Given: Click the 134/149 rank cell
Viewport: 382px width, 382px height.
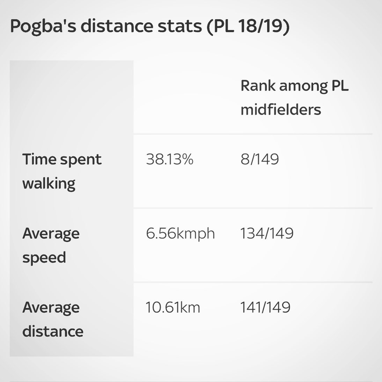Looking at the screenshot, I should pos(267,233).
